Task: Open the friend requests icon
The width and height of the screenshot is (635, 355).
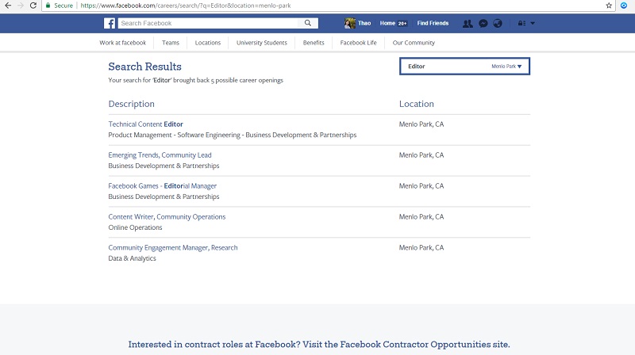Action: coord(468,24)
